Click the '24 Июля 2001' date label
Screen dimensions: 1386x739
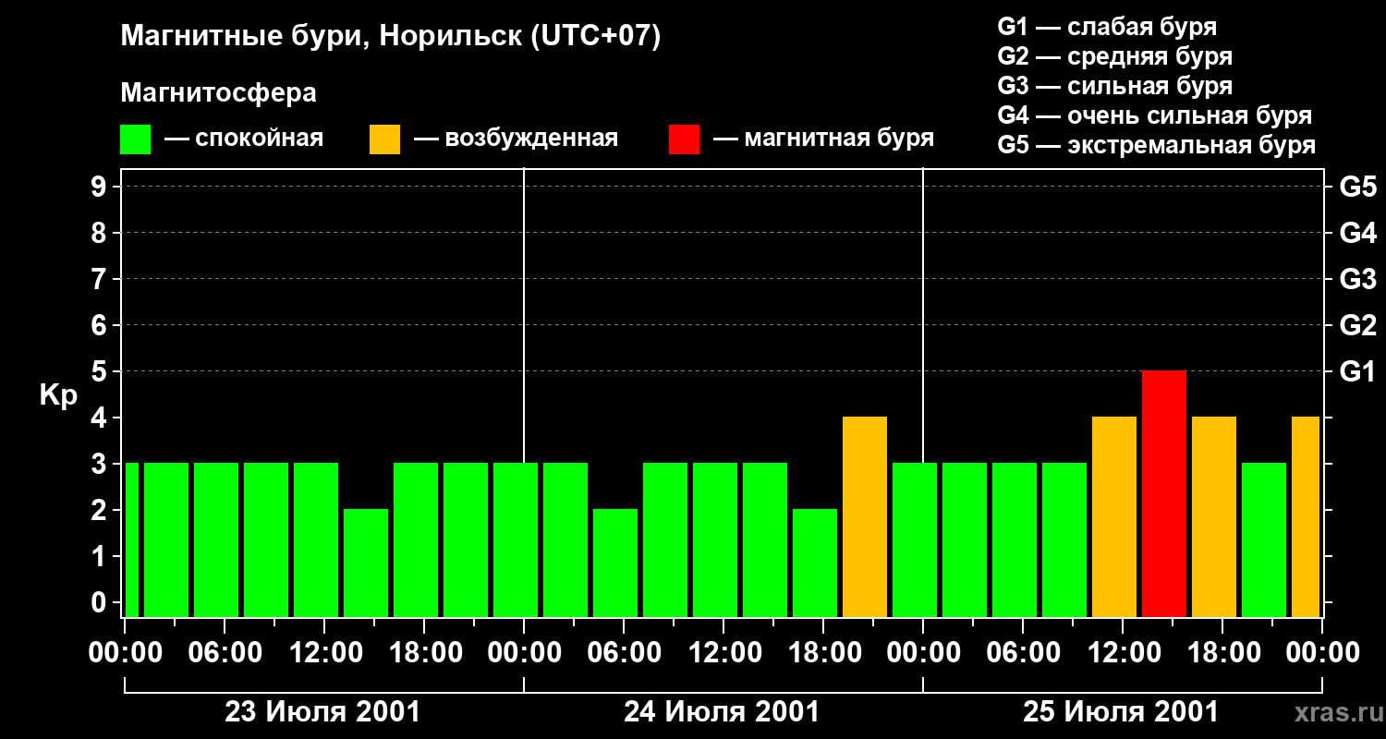[722, 712]
